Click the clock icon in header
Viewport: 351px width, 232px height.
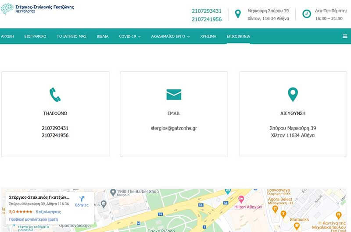tap(306, 14)
